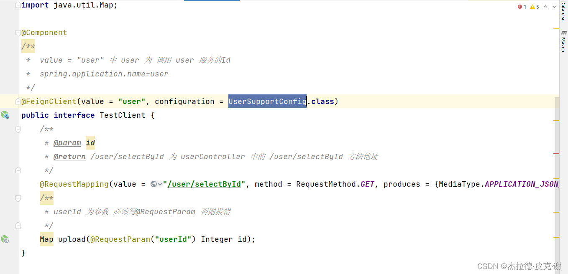Screen dimensions: 568x274
Task: Click the globe URL icon before "/user/selectById"
Action: click(154, 184)
